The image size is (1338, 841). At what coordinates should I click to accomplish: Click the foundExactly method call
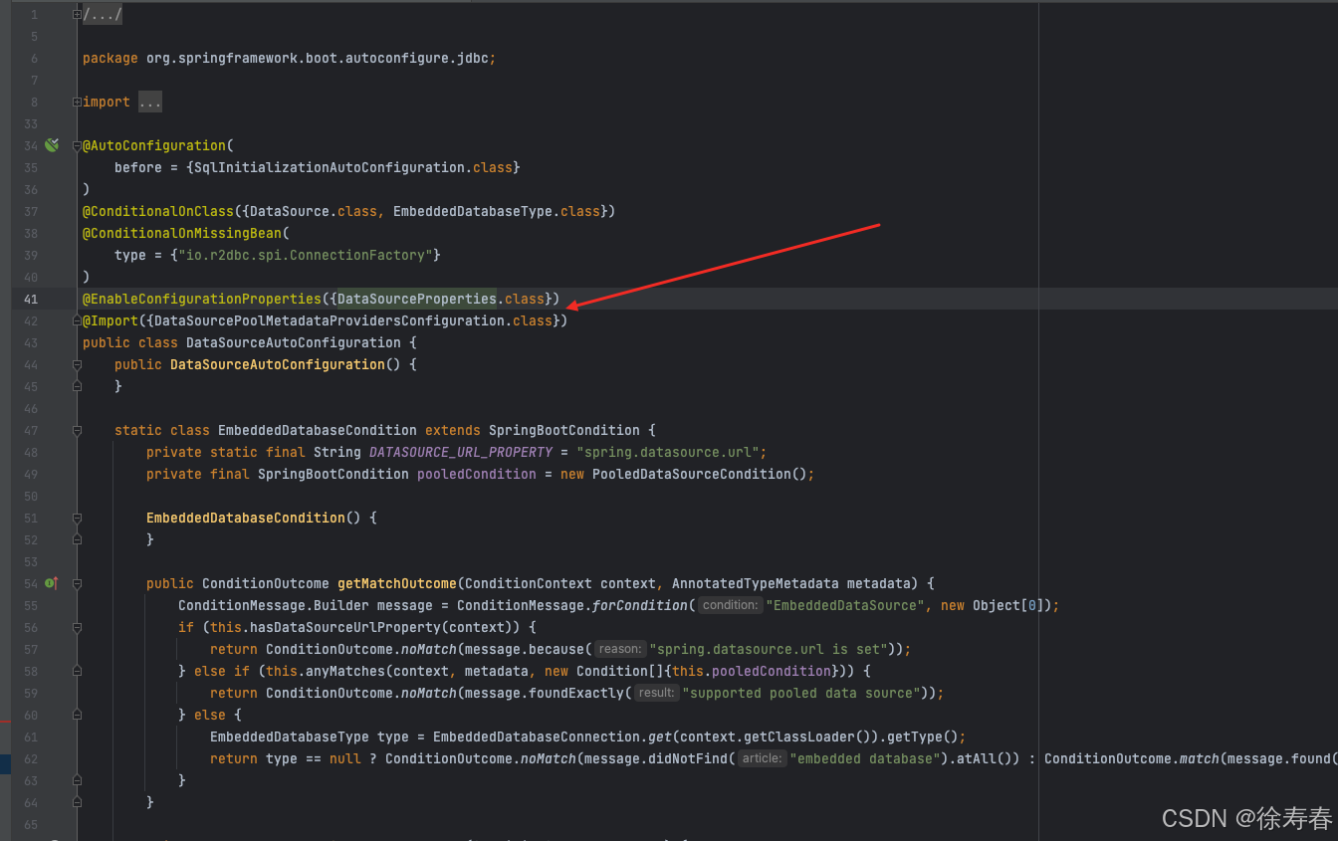click(580, 693)
